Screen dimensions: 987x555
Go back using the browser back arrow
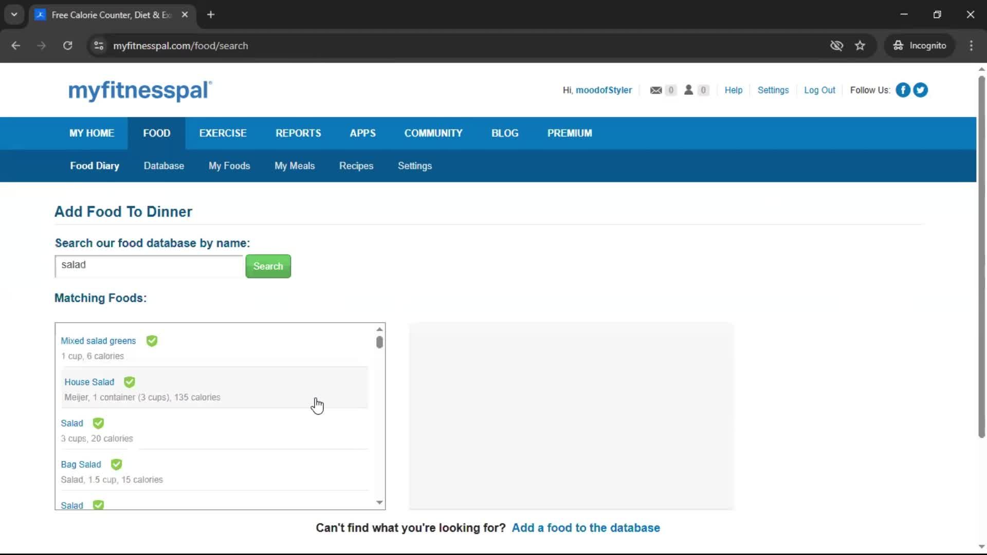pyautogui.click(x=15, y=45)
